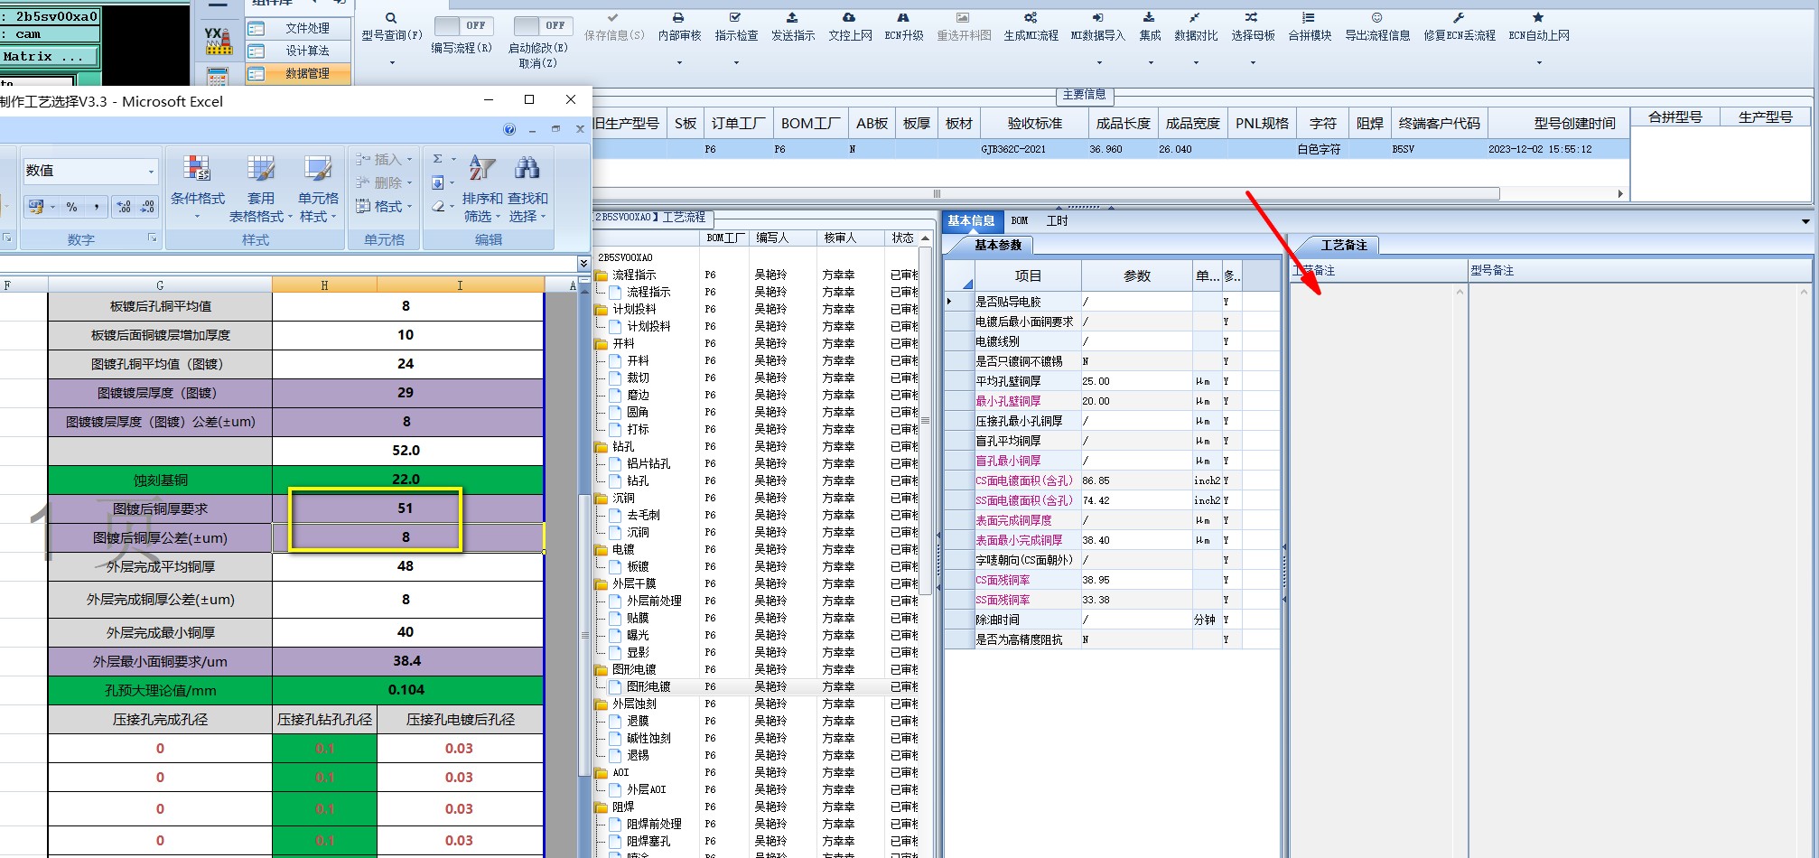Click Excel decrease decimal icon
This screenshot has height=858, width=1819.
(147, 207)
